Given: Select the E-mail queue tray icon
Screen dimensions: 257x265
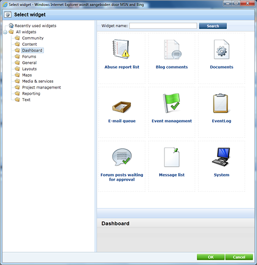Looking at the screenshot, I should pos(122,107).
